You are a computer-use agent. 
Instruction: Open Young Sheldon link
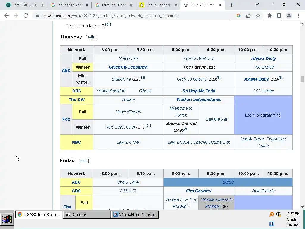click(111, 91)
